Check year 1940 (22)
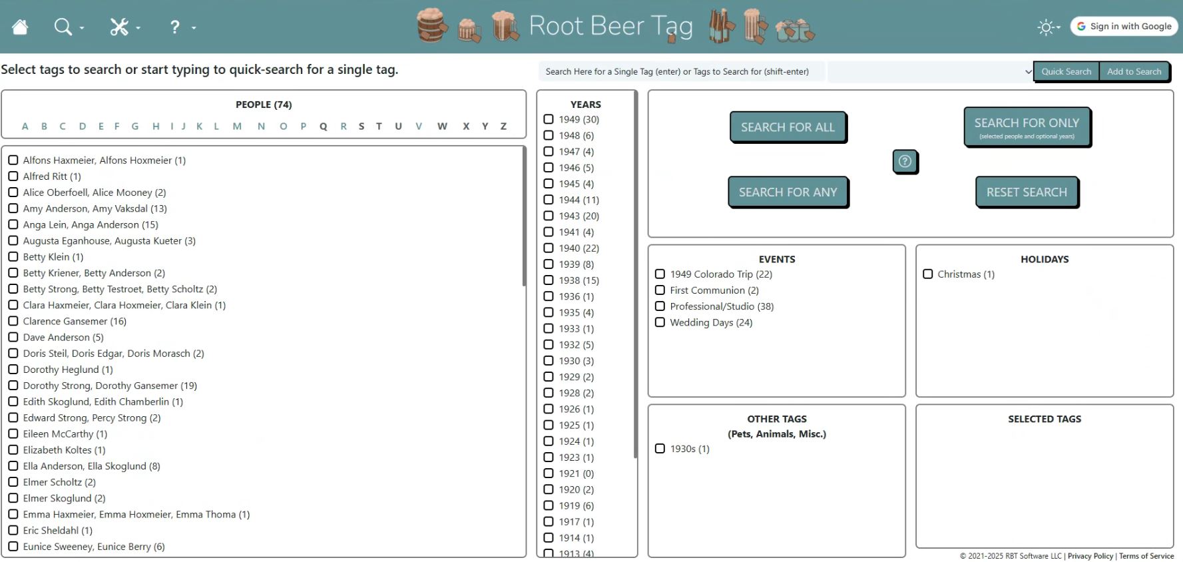The image size is (1183, 562). (x=549, y=248)
